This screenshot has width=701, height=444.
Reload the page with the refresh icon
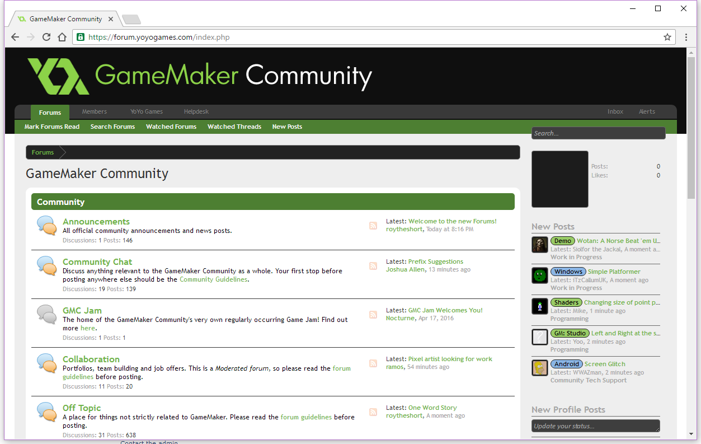46,37
